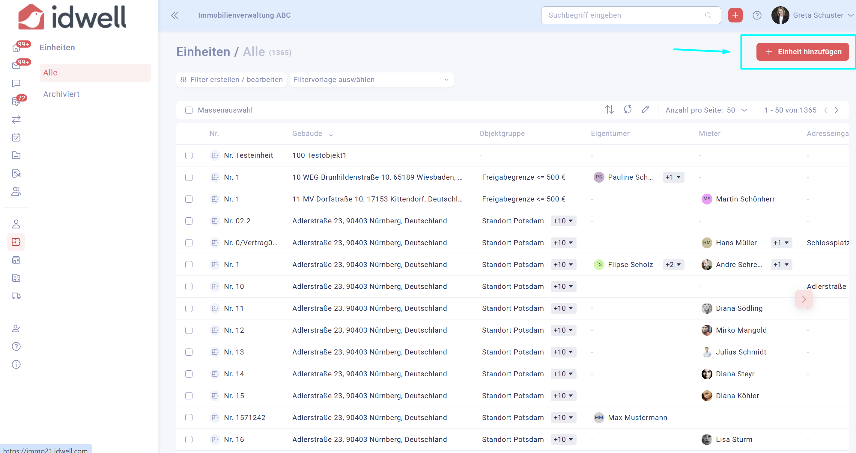Open the help question mark icon in header
The image size is (856, 453).
(757, 15)
